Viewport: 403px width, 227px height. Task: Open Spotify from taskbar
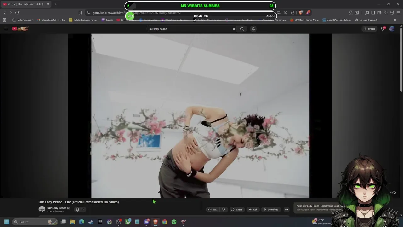(x=174, y=222)
